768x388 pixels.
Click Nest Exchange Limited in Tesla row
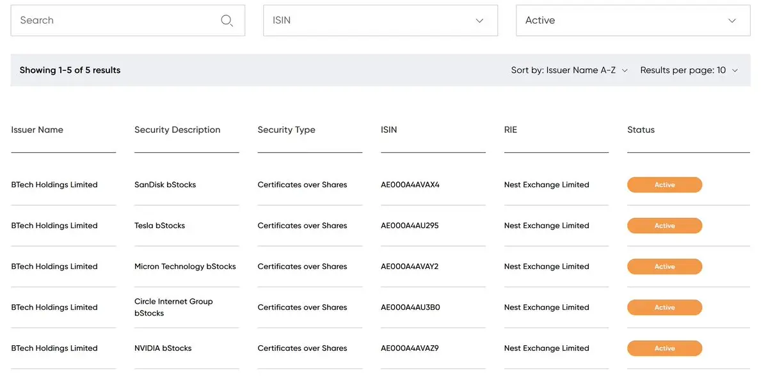point(547,226)
